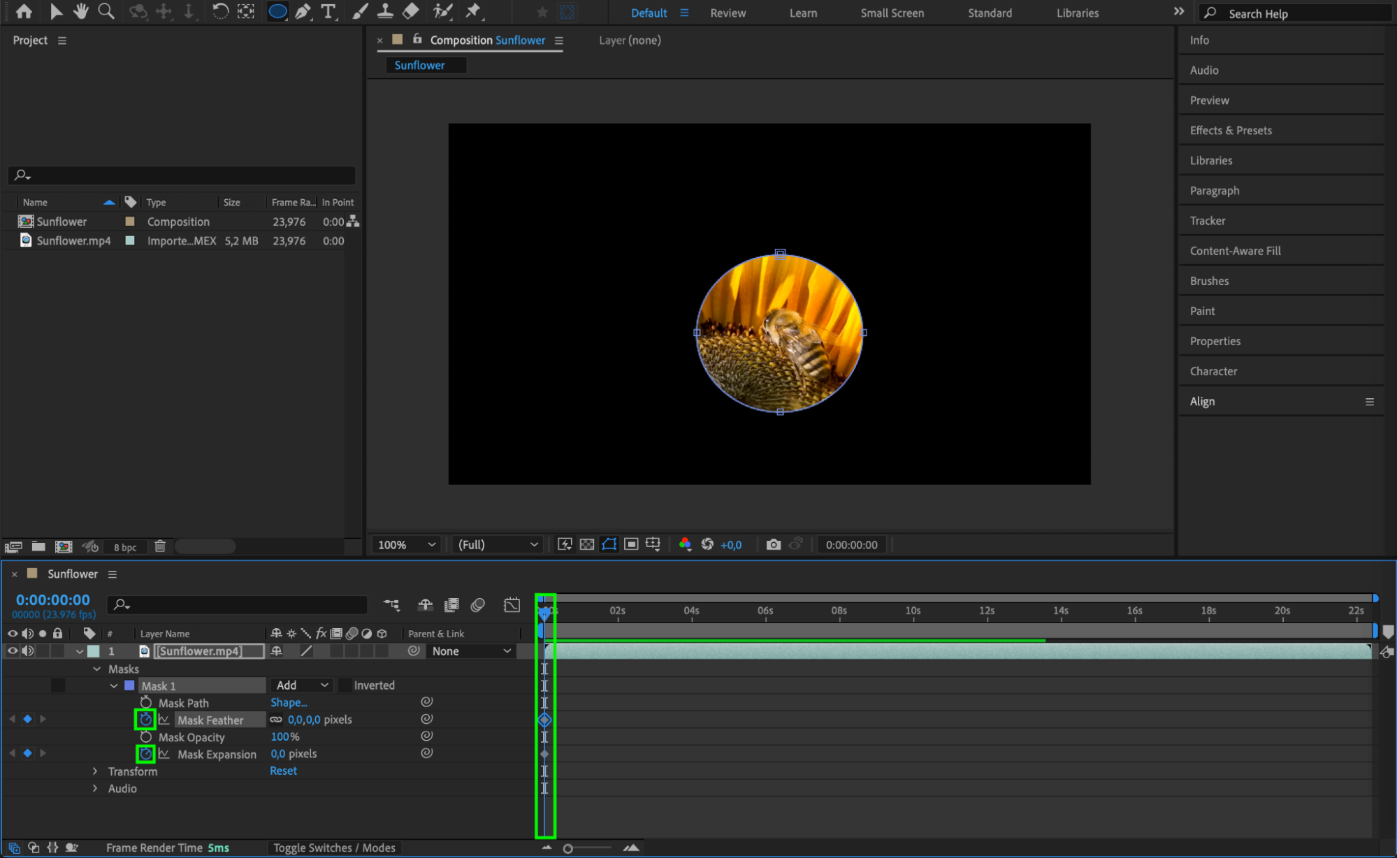This screenshot has height=858, width=1397.
Task: Click the Mask Expansion stopwatch
Action: (145, 753)
